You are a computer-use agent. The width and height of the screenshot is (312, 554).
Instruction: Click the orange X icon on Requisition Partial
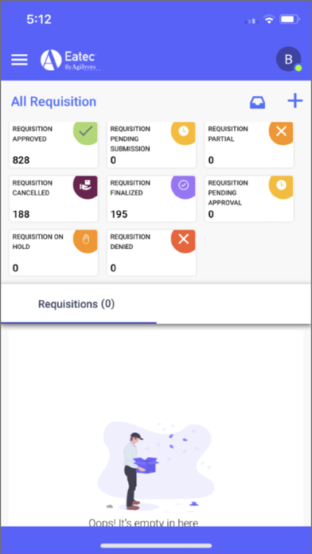(281, 132)
